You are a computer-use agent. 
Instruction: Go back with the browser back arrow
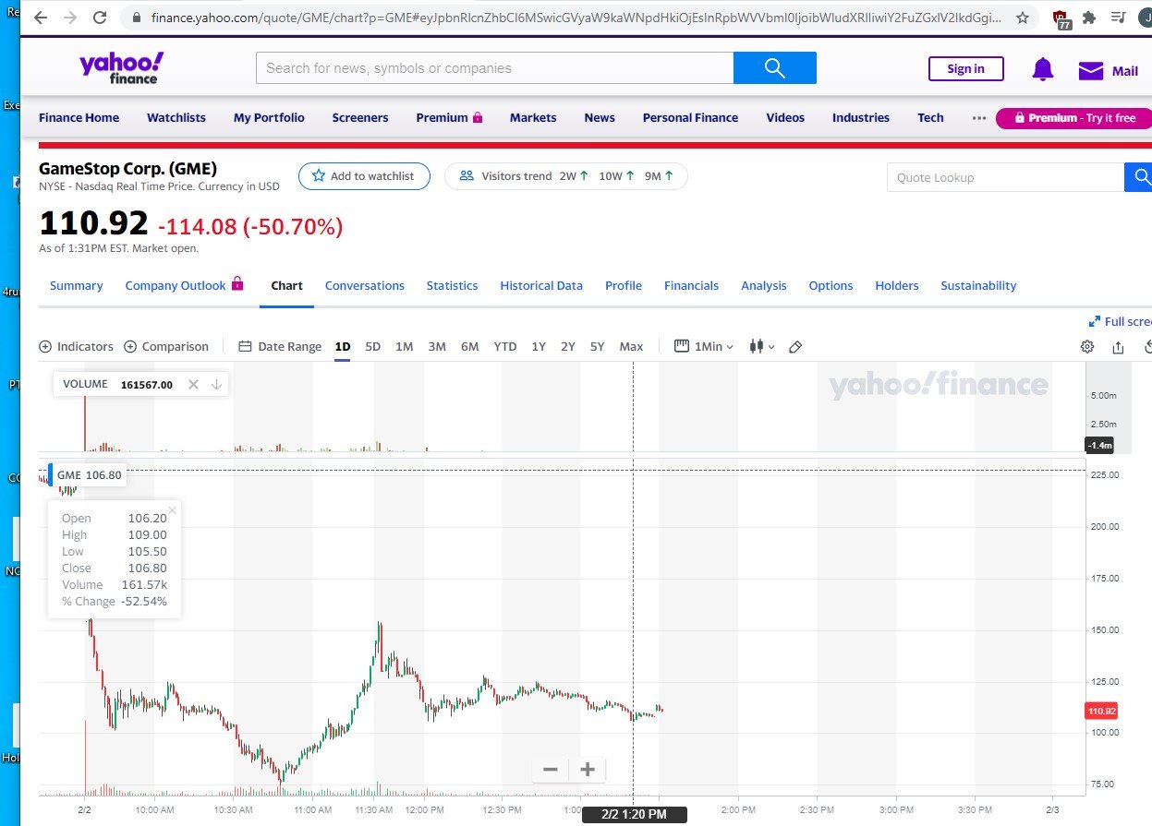point(41,18)
